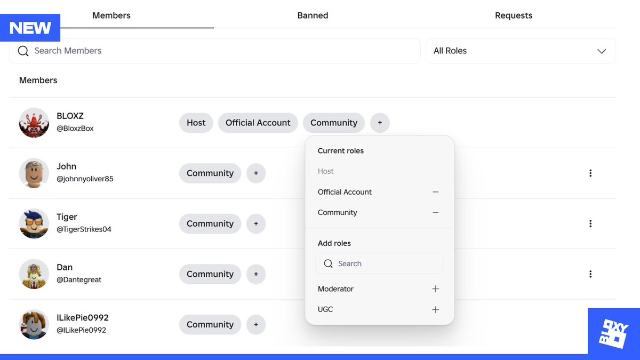This screenshot has width=640, height=360.
Task: Click Tiger's avatar thumbnail
Action: point(34,223)
